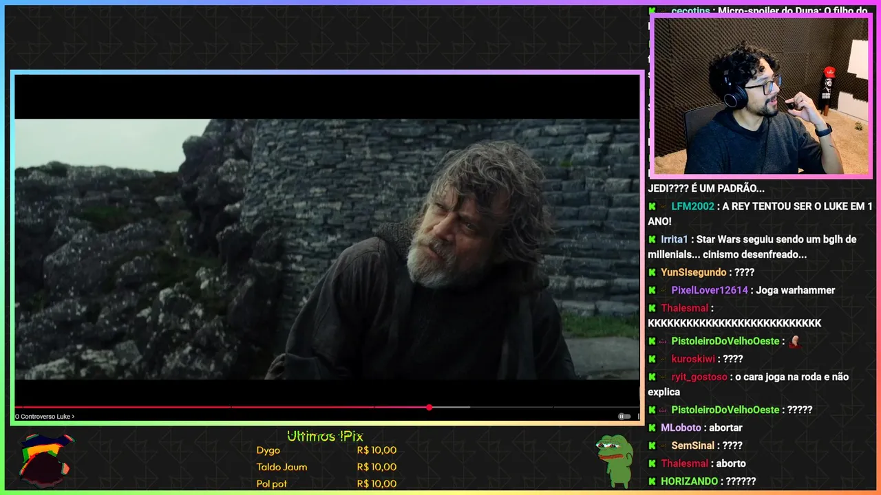Click kuroskiwi's username
The image size is (881, 495).
click(x=693, y=359)
